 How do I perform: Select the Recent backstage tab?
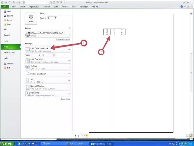click(x=7, y=35)
